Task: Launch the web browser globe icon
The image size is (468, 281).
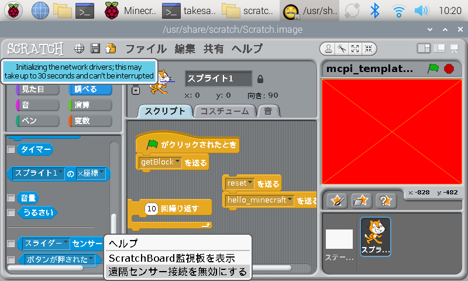Action: point(40,11)
